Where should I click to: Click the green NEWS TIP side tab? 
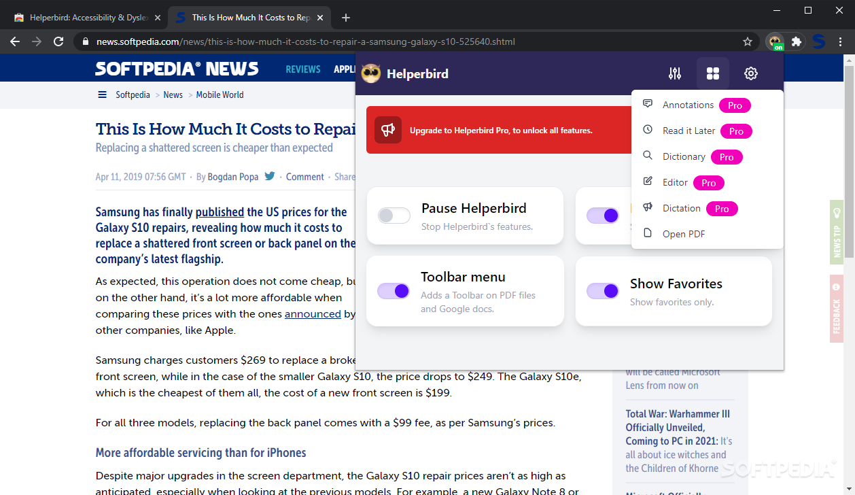[836, 232]
